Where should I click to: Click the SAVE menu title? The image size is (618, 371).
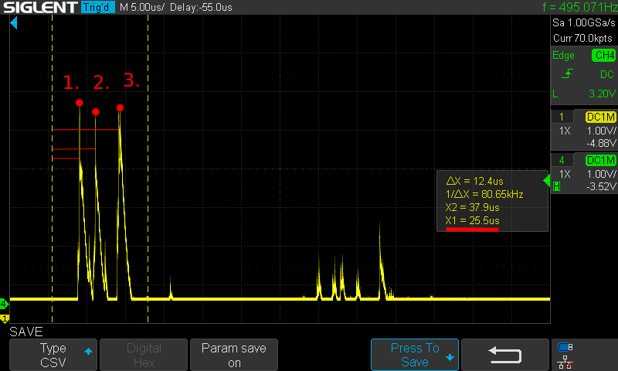click(x=26, y=332)
